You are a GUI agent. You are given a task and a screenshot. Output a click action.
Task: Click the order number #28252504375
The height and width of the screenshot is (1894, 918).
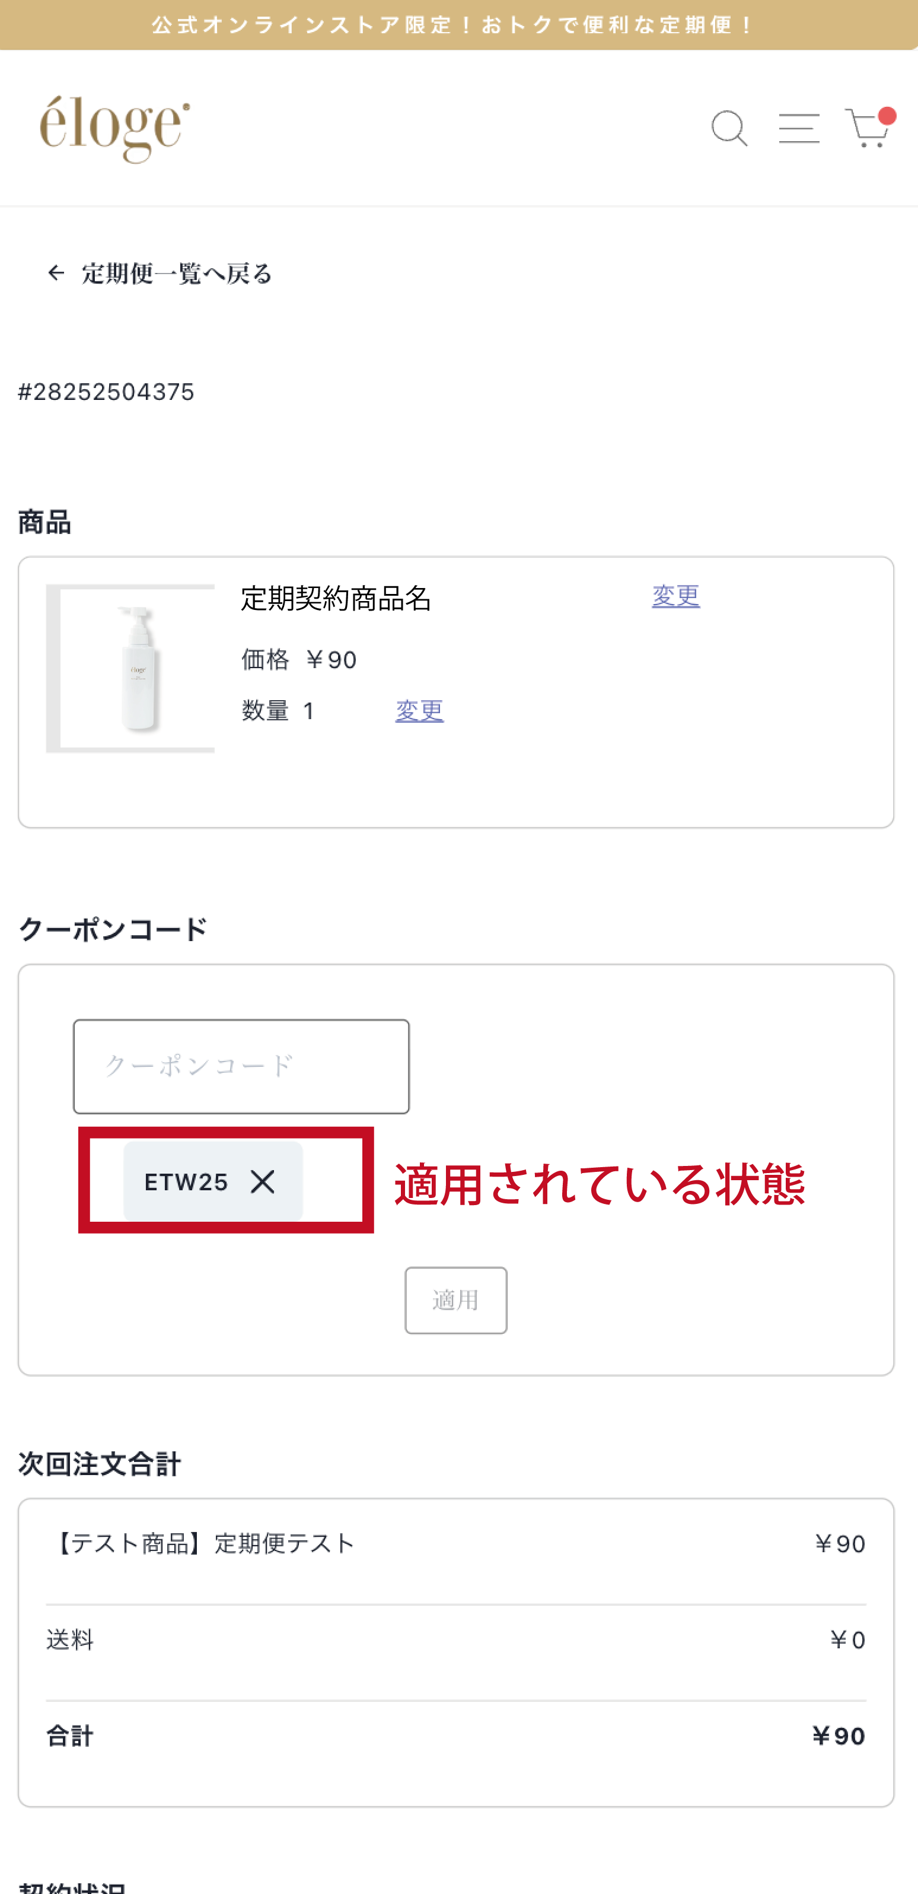click(x=106, y=392)
